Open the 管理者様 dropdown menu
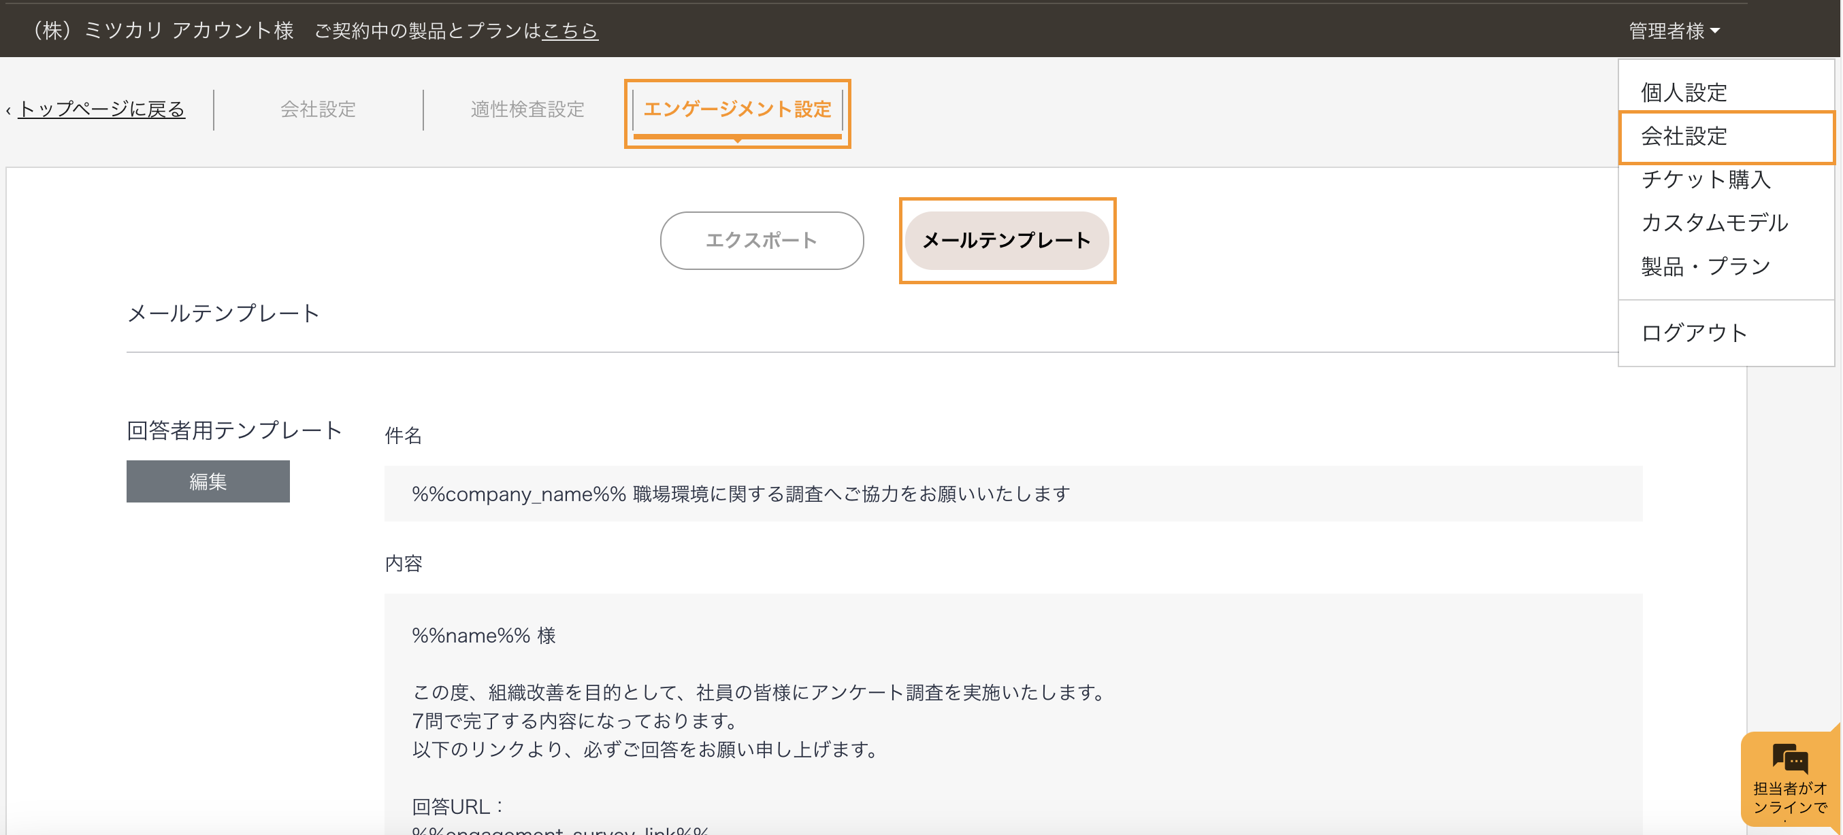 point(1674,31)
